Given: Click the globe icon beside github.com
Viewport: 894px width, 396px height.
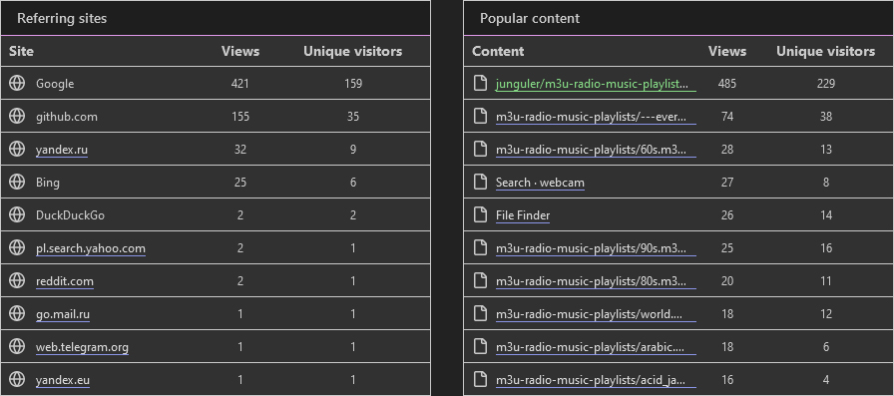Looking at the screenshot, I should click(x=17, y=117).
